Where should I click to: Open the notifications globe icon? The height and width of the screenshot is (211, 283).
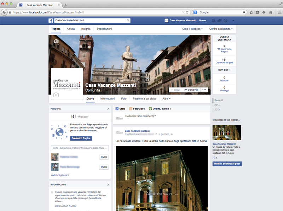(225, 21)
